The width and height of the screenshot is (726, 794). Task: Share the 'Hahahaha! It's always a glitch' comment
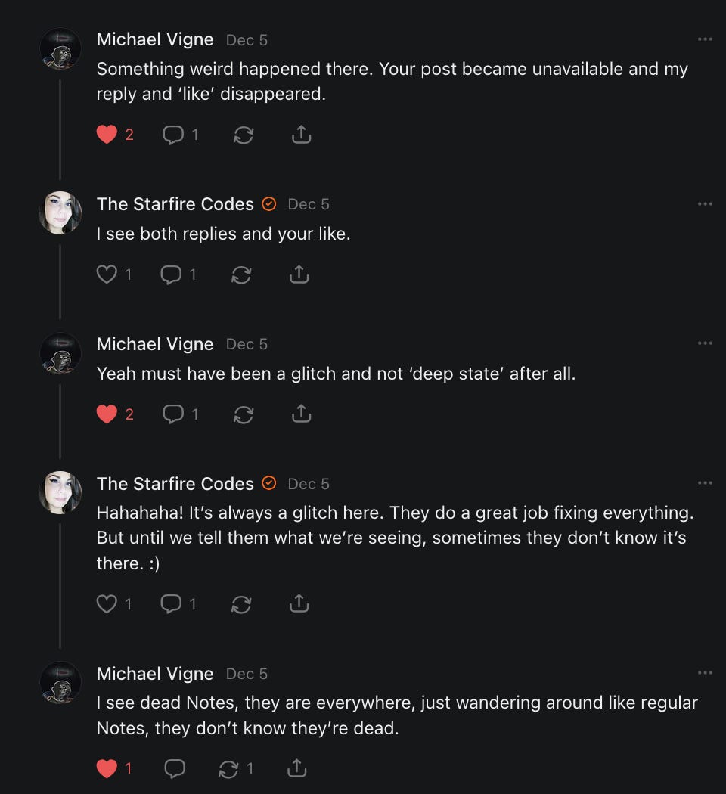299,603
